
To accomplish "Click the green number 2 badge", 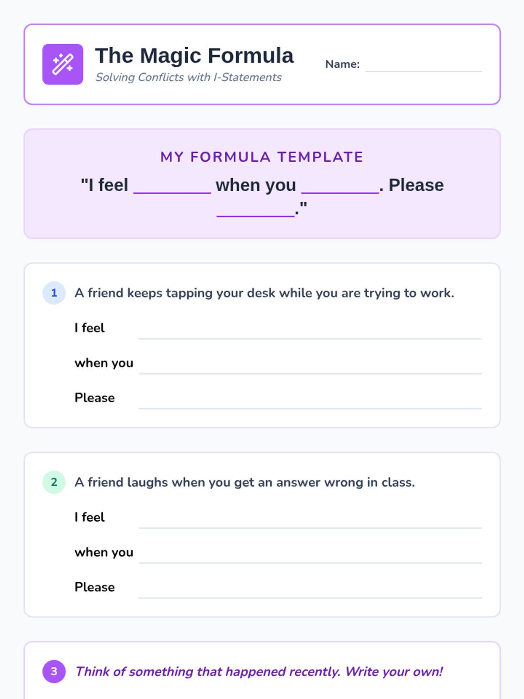I will (54, 482).
